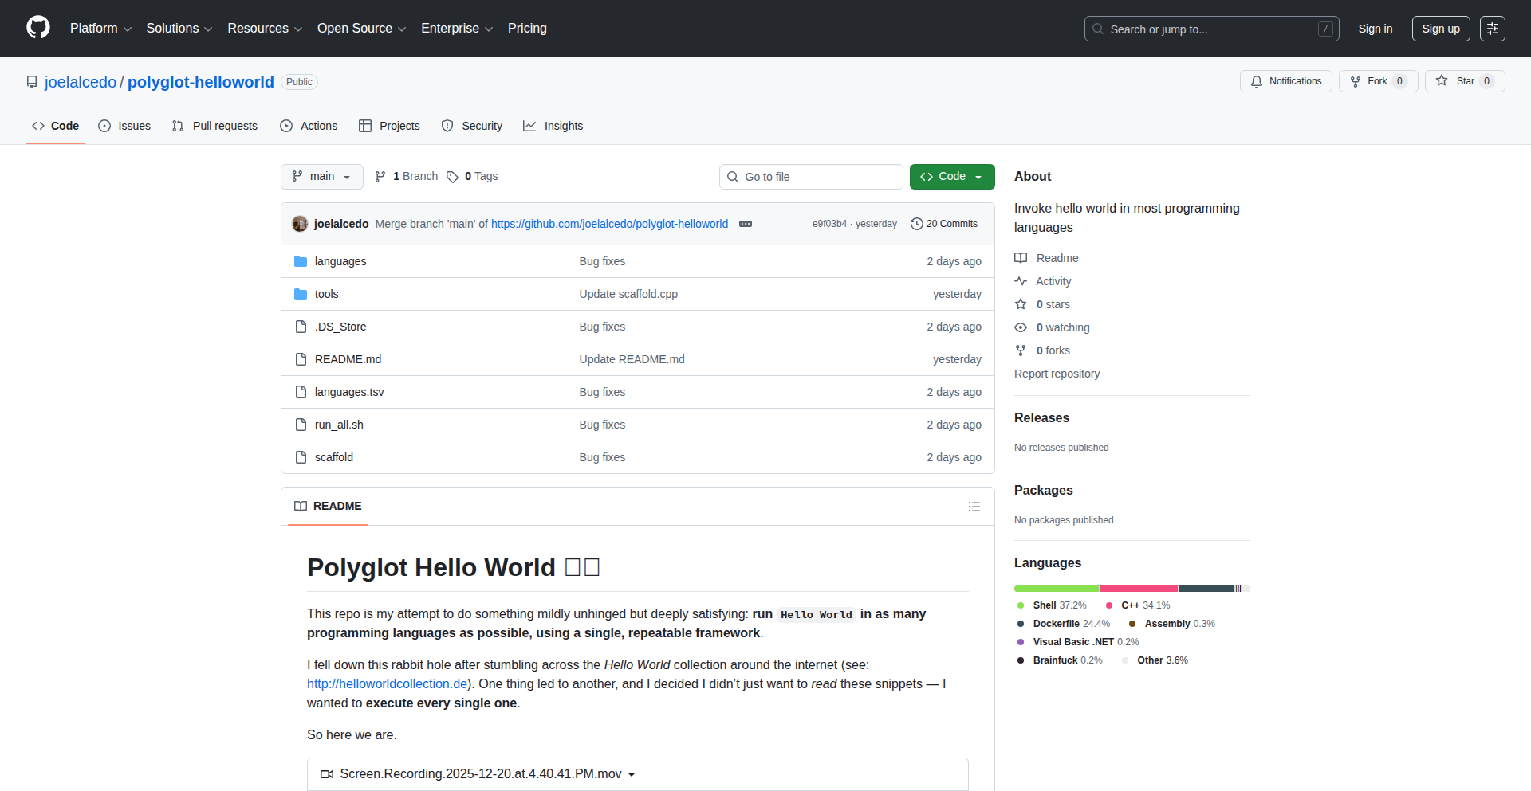Open the green Code dropdown arrow
The width and height of the screenshot is (1531, 791).
click(x=979, y=176)
